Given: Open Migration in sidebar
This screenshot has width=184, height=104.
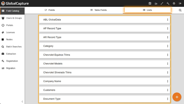Looking at the screenshot, I should [x=12, y=68].
